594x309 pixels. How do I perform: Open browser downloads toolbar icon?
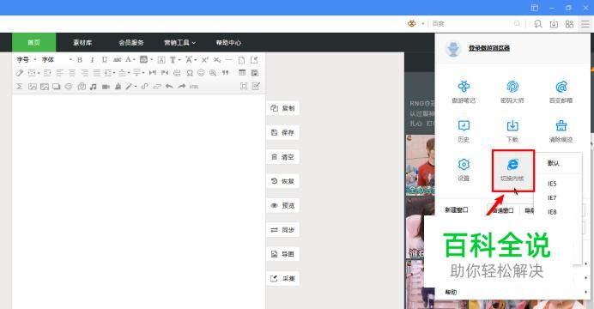click(x=554, y=24)
